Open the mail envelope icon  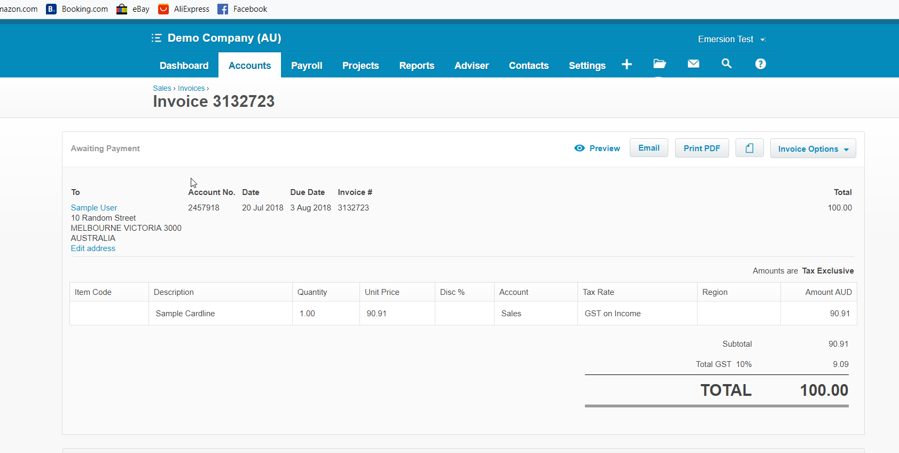(693, 64)
